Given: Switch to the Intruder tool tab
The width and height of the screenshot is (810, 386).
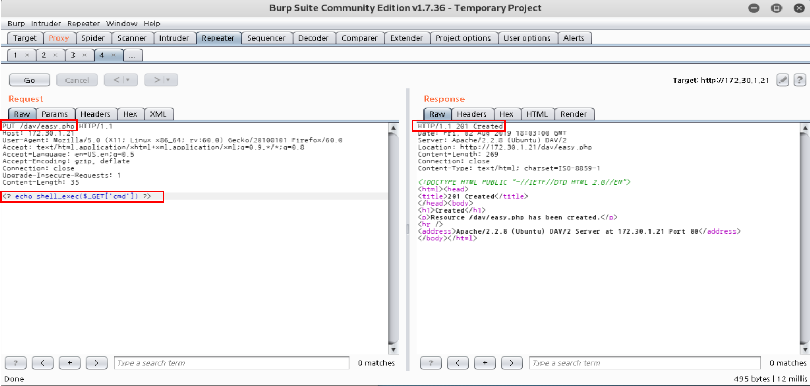Looking at the screenshot, I should pyautogui.click(x=174, y=38).
